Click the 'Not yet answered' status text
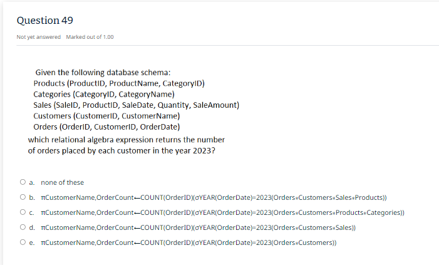The width and height of the screenshot is (439, 265). (39, 37)
